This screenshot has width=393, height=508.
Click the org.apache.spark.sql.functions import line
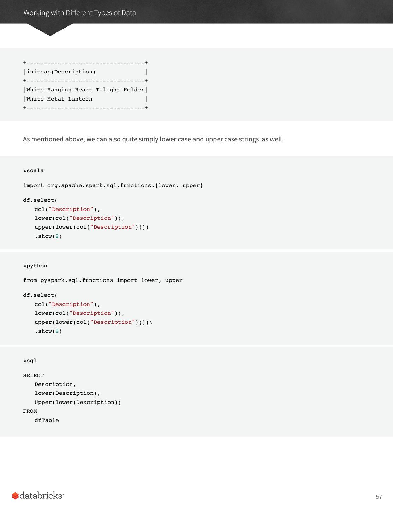click(x=113, y=186)
